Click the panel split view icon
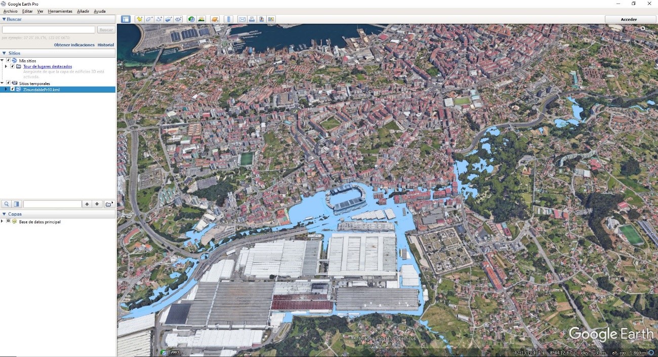Image resolution: width=658 pixels, height=357 pixels. click(x=17, y=204)
